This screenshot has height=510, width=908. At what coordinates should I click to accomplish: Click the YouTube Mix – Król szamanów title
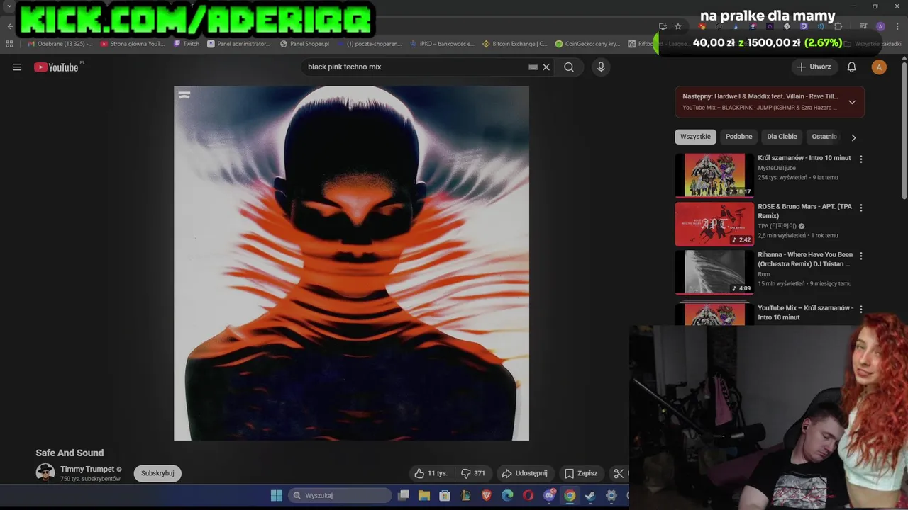805,312
